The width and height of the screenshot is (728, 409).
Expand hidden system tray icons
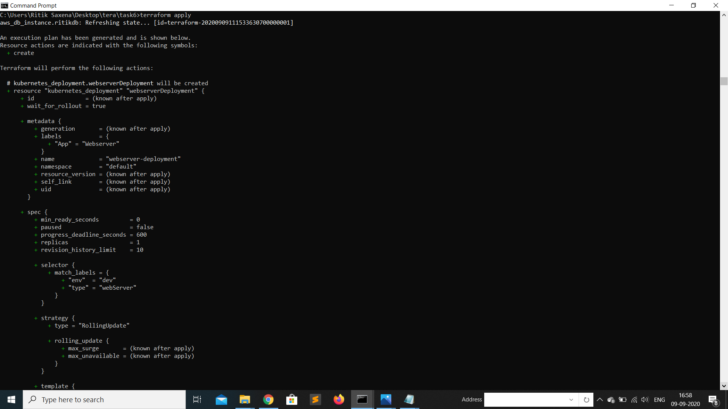click(x=600, y=400)
